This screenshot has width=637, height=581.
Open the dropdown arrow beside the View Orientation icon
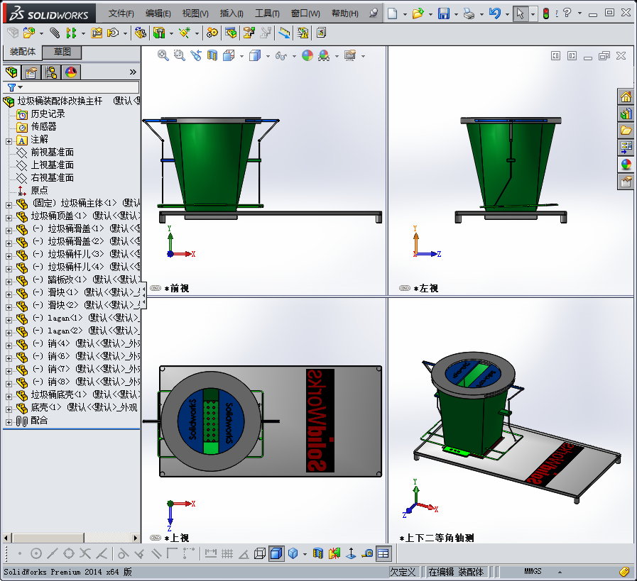241,56
